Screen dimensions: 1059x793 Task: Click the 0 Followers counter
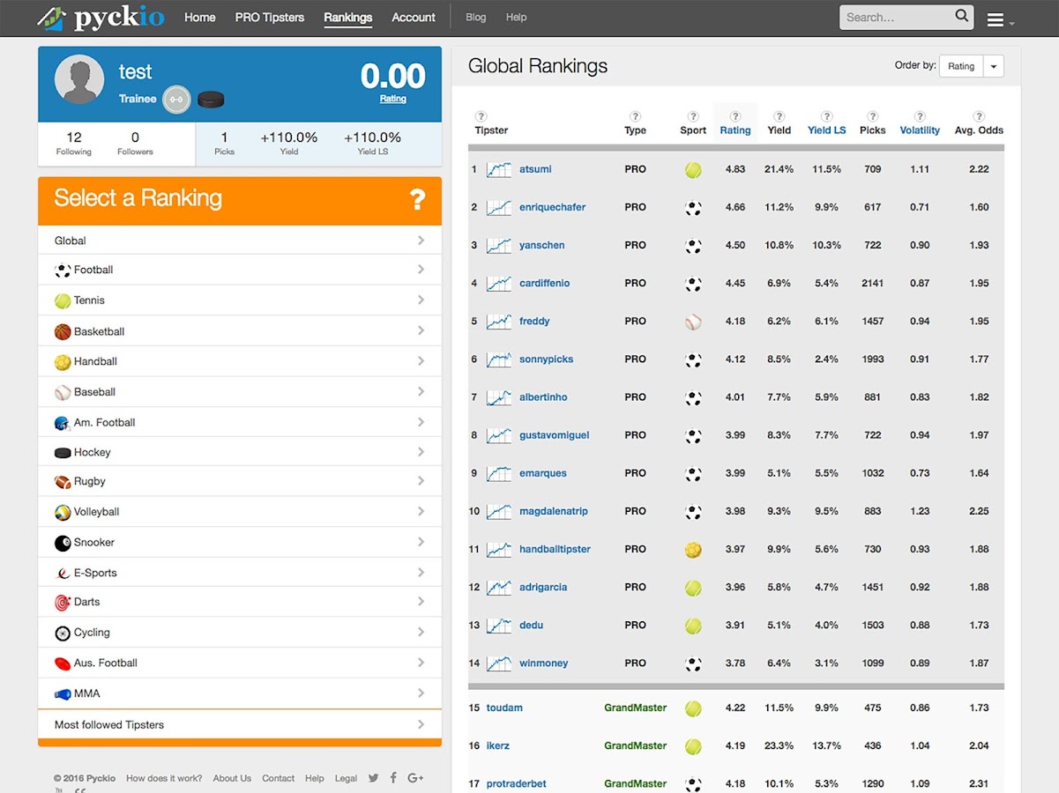click(x=135, y=144)
